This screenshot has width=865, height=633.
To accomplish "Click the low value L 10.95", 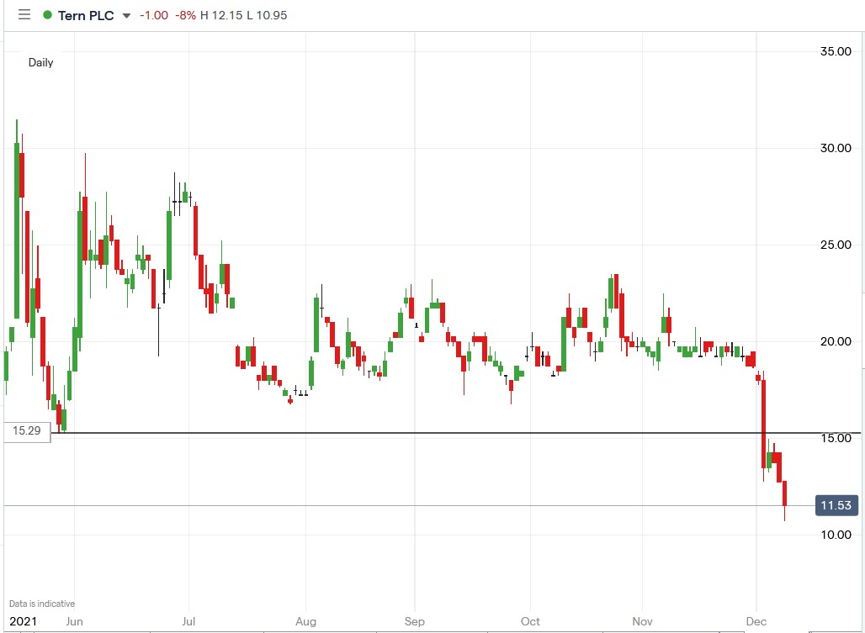I will (268, 15).
